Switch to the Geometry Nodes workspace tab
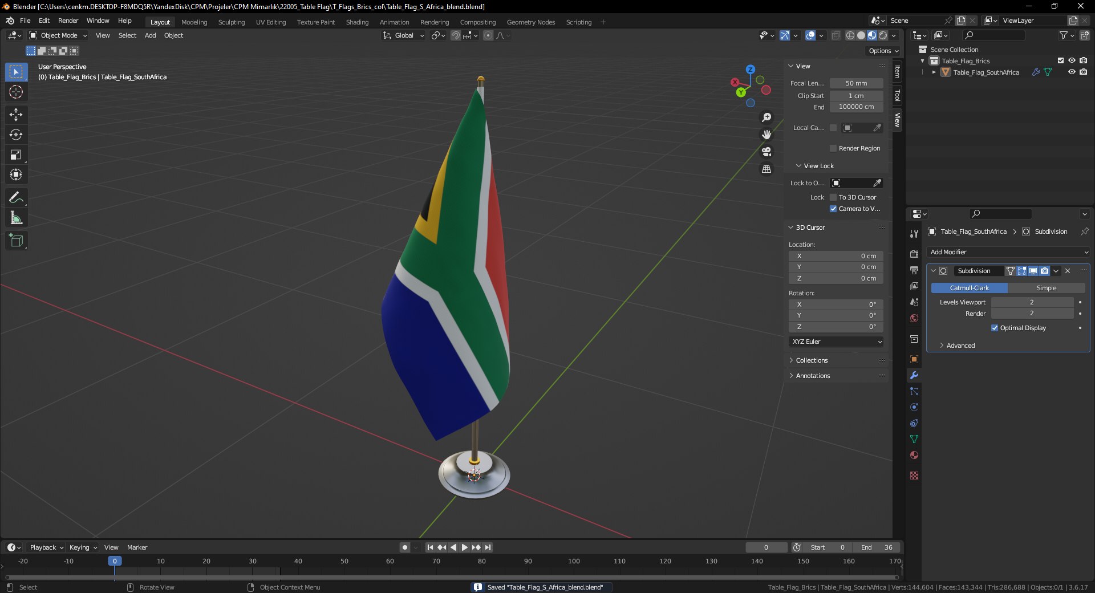 click(x=530, y=22)
